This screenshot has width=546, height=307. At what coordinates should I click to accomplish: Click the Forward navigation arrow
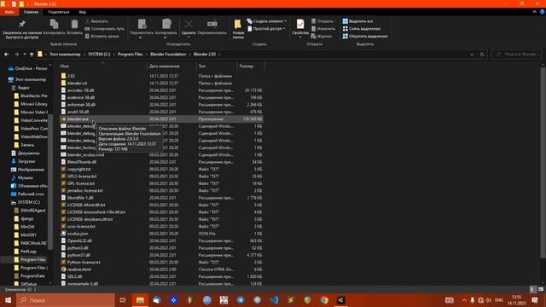tap(16, 55)
